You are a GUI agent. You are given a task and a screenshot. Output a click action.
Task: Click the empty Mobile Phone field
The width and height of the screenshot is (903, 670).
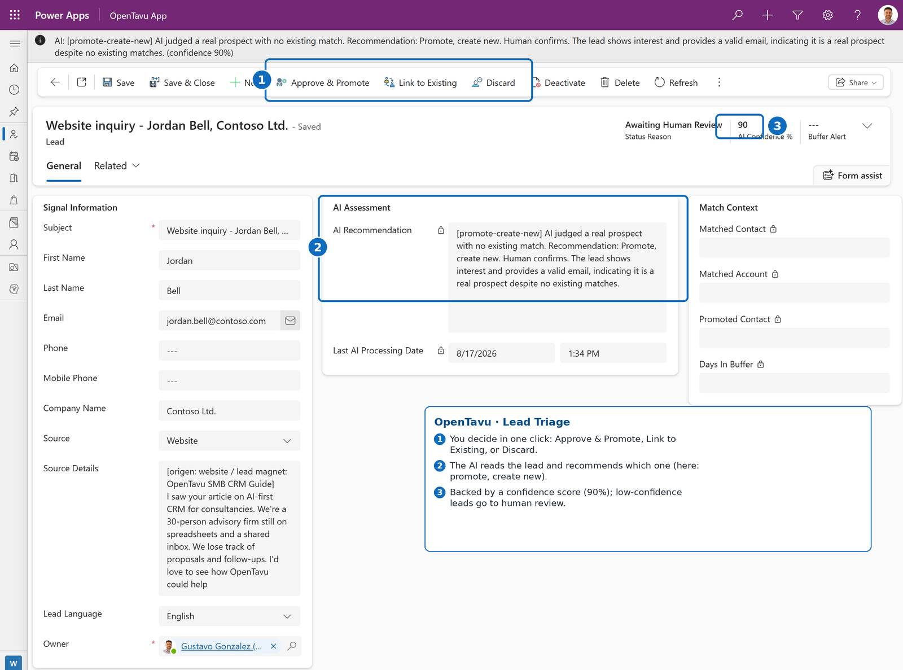point(229,380)
